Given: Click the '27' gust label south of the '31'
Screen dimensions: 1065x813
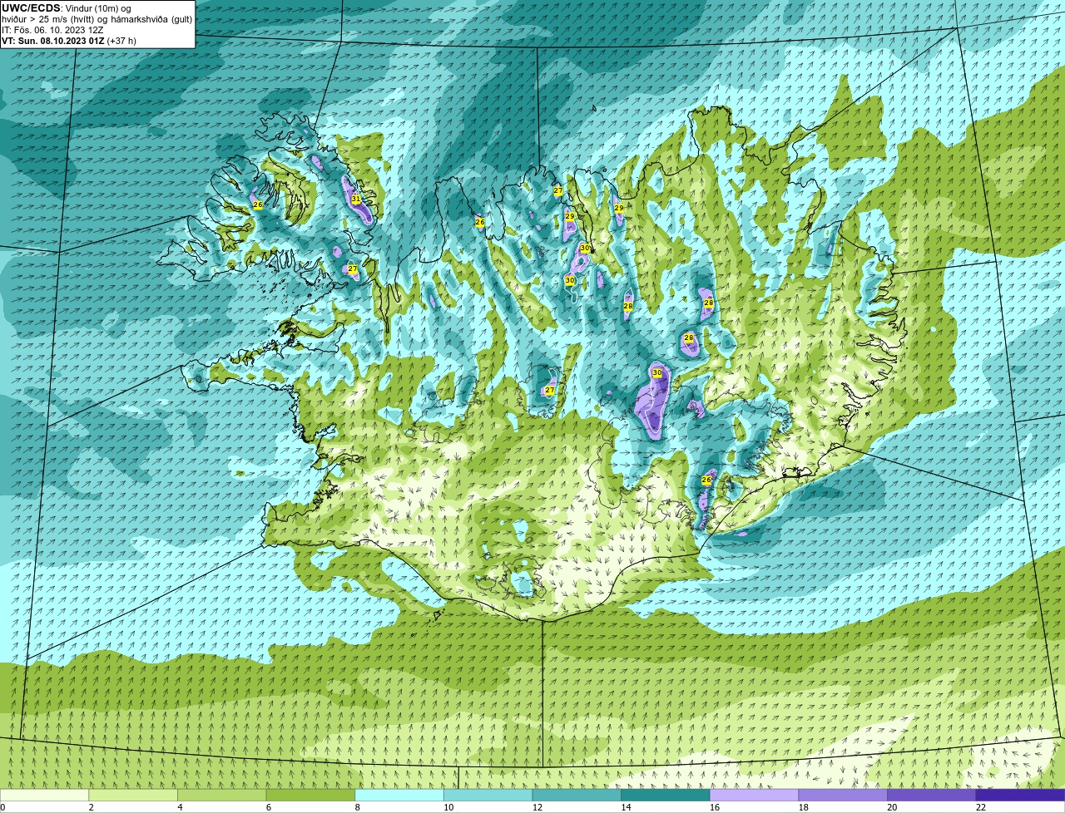Looking at the screenshot, I should point(353,269).
